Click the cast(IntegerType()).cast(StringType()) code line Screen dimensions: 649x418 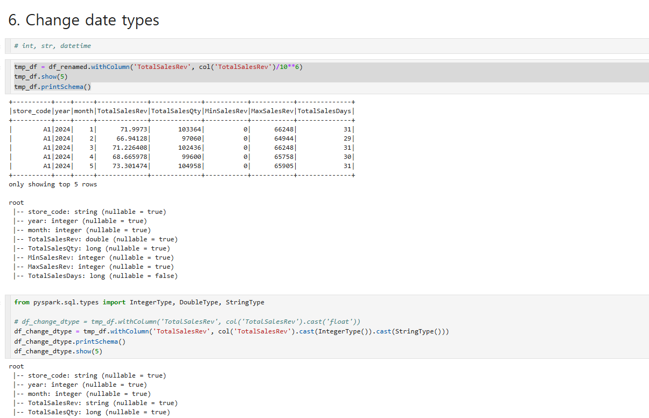pyautogui.click(x=232, y=331)
